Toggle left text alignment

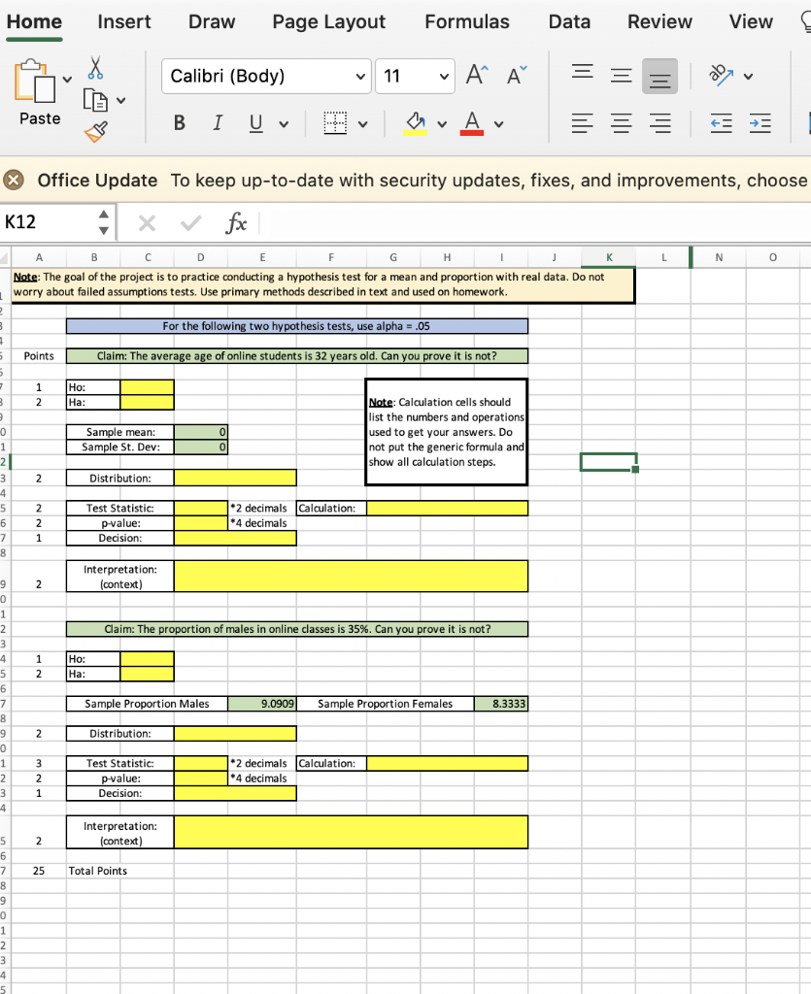pyautogui.click(x=583, y=123)
